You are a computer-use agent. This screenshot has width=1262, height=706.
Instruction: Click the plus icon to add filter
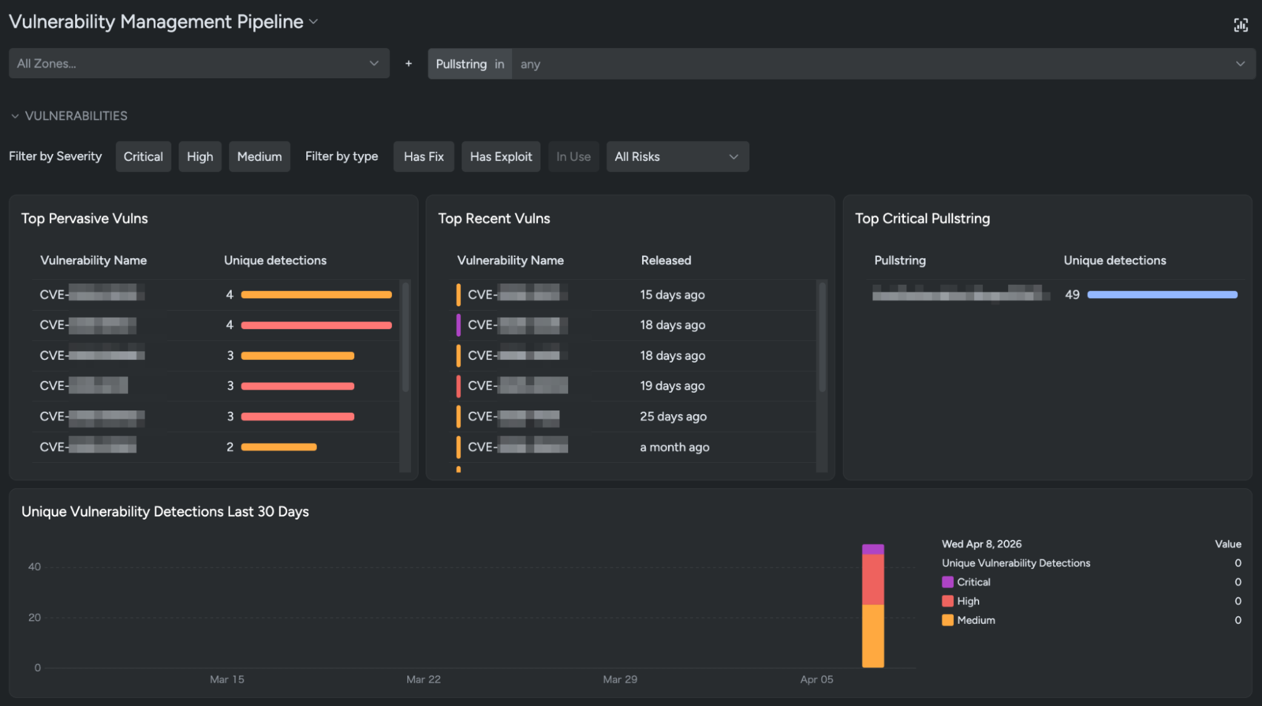tap(408, 64)
